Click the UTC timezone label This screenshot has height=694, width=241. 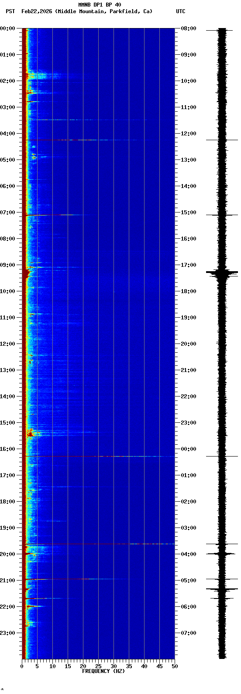pos(181,11)
